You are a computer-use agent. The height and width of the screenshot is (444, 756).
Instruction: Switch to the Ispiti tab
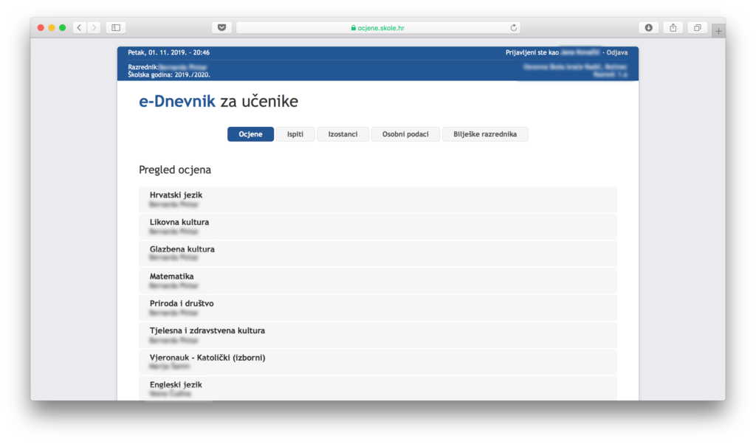[295, 134]
